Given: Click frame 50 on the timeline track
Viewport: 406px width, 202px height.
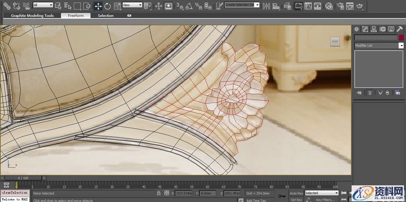Looking at the screenshot, I should [175, 185].
